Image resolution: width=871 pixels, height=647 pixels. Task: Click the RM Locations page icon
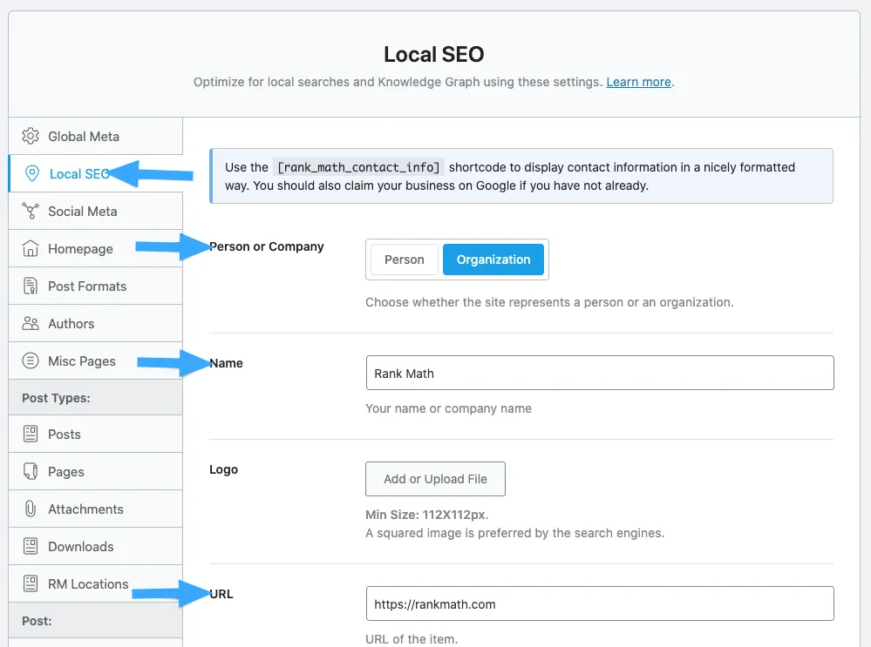pyautogui.click(x=31, y=583)
